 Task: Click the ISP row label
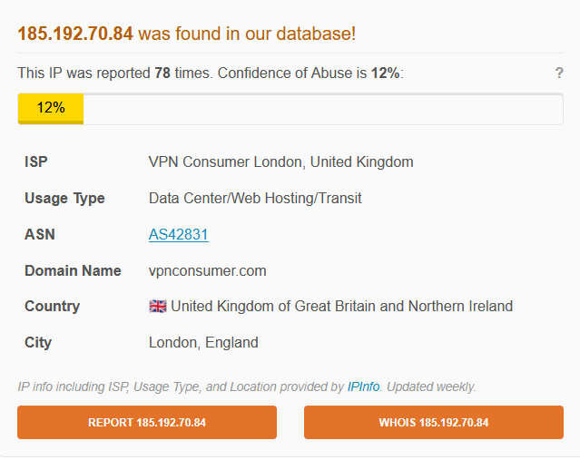[x=36, y=162]
